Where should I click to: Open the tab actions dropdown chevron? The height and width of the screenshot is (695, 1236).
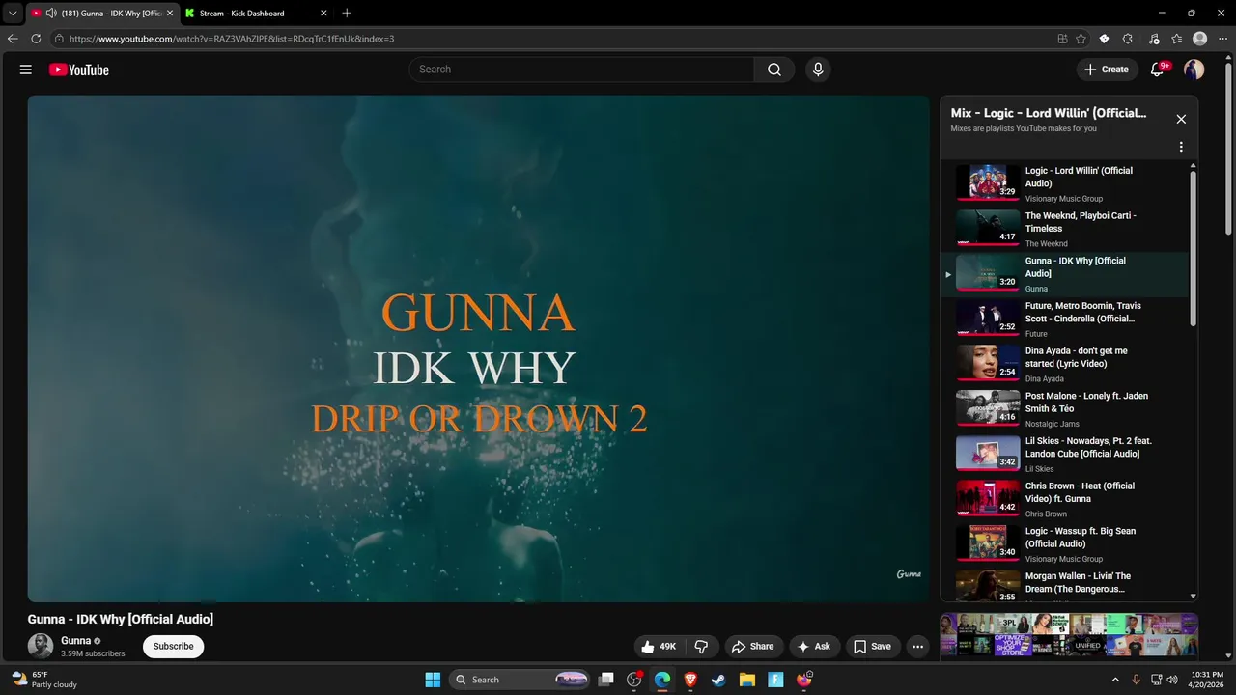13,14
